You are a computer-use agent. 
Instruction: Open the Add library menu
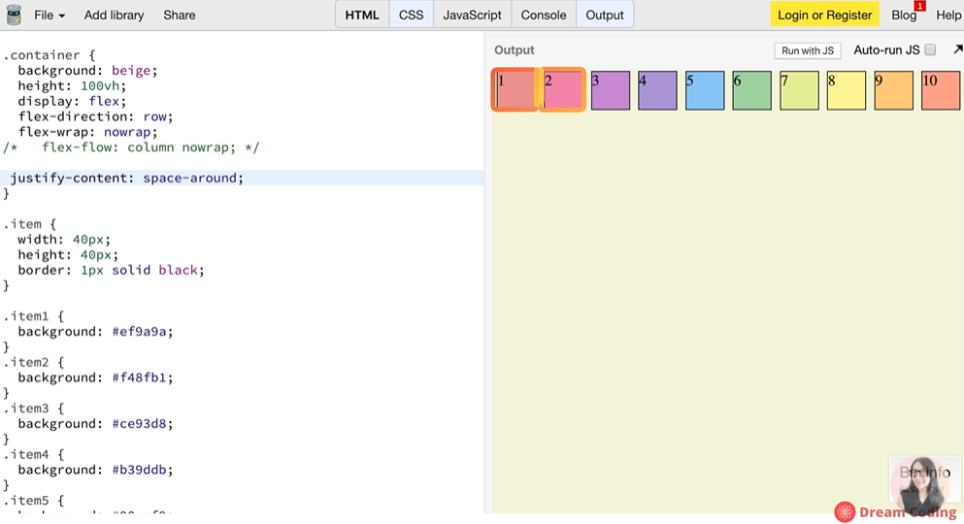click(114, 15)
